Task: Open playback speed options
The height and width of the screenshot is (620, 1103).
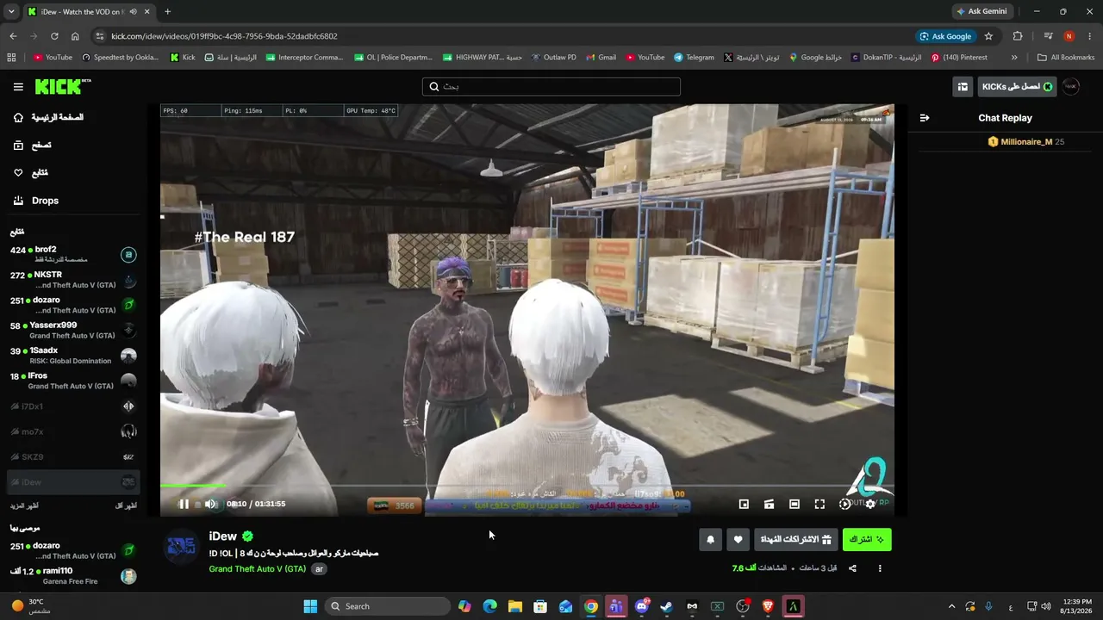Action: [x=844, y=504]
